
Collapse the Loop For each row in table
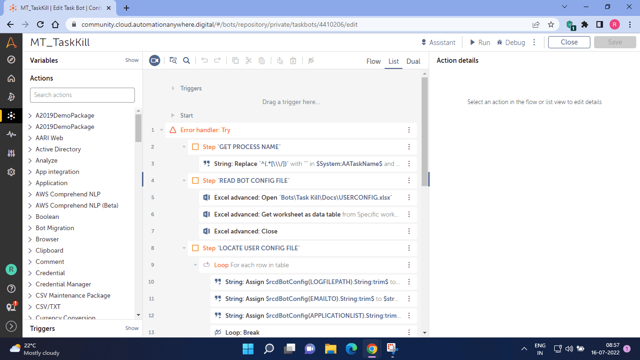coord(195,265)
